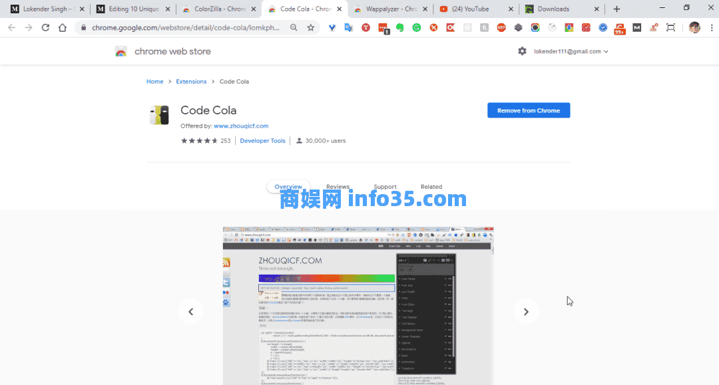Click the screen capture frame extension icon
The image size is (719, 385).
(x=671, y=28)
